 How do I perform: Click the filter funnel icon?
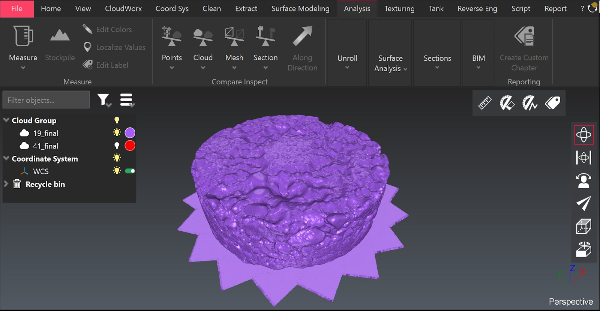pos(103,100)
